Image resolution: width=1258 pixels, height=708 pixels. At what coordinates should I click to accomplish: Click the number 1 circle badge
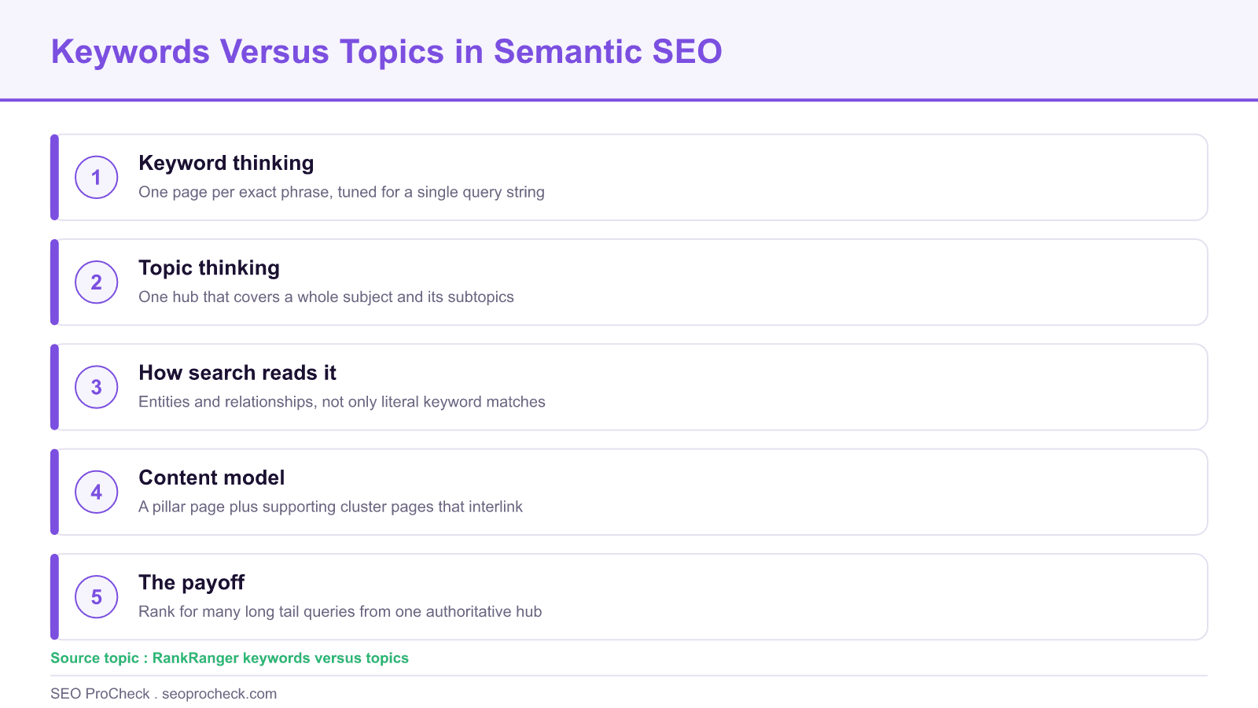click(97, 177)
